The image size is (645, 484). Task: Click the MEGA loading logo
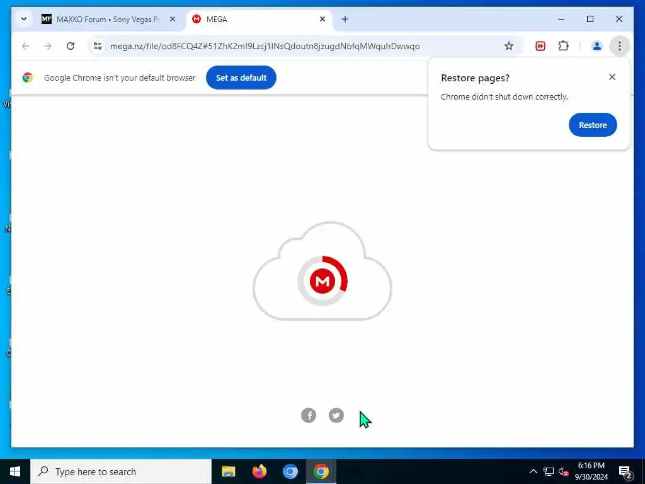click(x=322, y=280)
